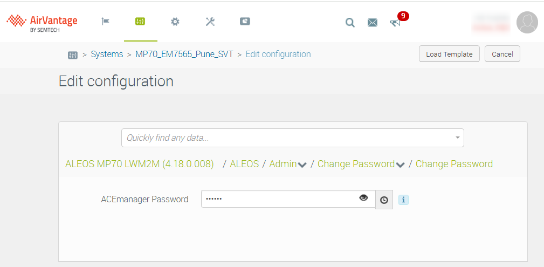544x267 pixels.
Task: Open the user profile avatar
Action: (x=527, y=22)
